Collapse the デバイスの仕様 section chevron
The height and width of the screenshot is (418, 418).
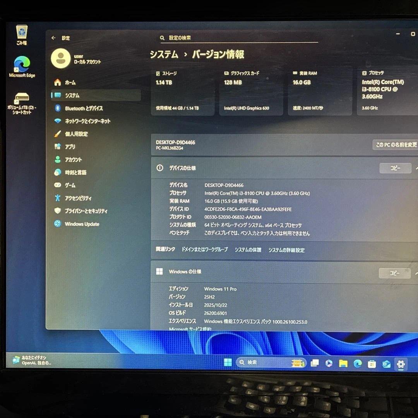(x=416, y=168)
